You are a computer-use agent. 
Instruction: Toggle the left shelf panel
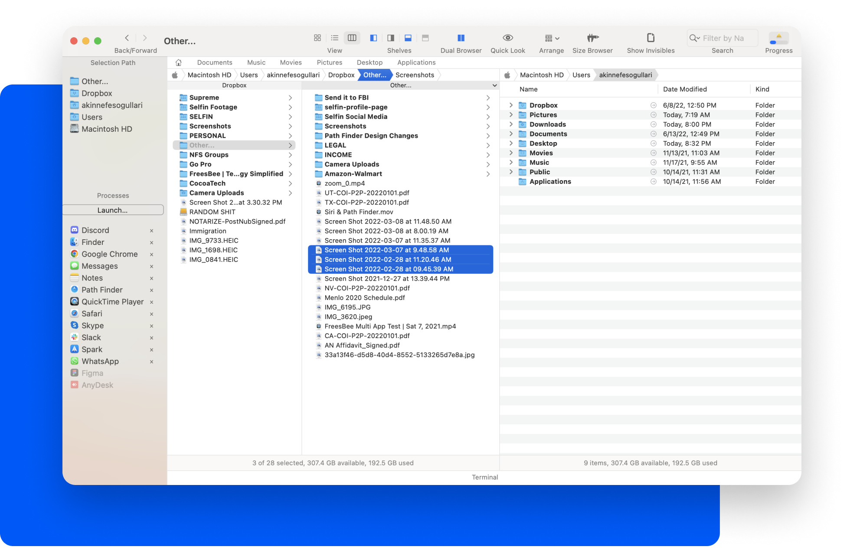coord(373,38)
